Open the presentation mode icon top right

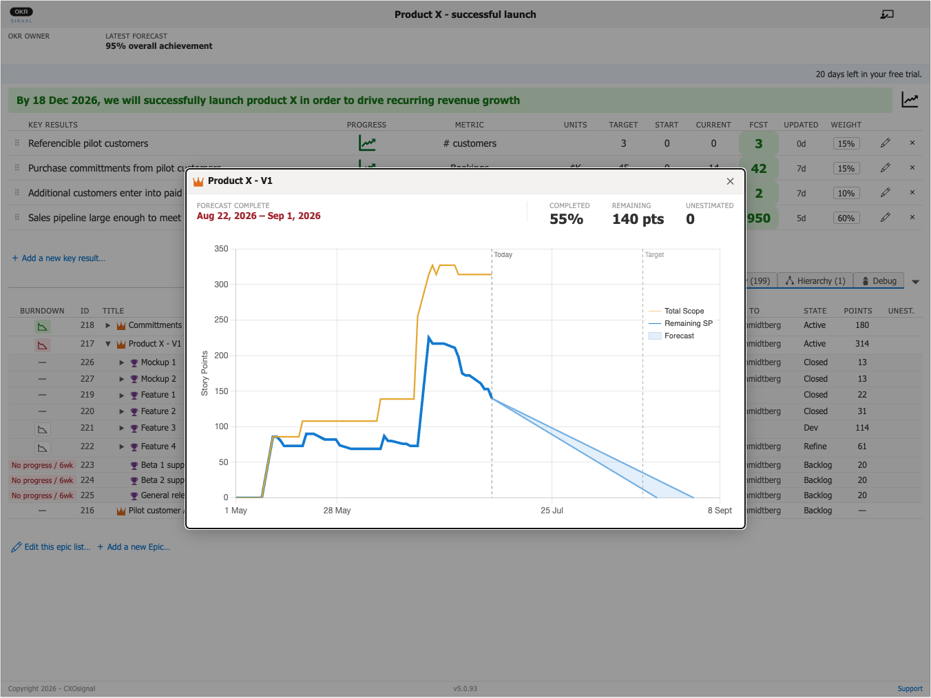click(887, 14)
